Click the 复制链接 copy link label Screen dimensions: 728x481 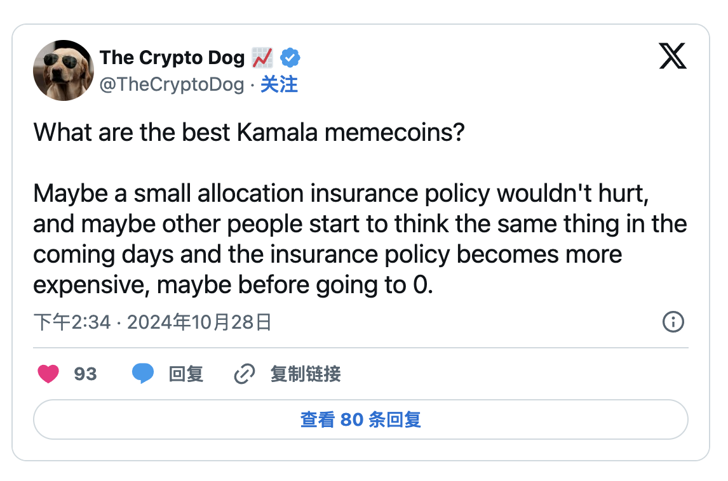tap(306, 374)
